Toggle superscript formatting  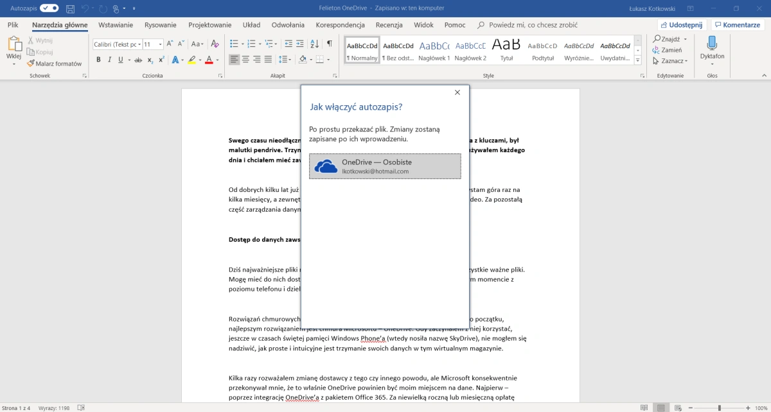(x=161, y=60)
